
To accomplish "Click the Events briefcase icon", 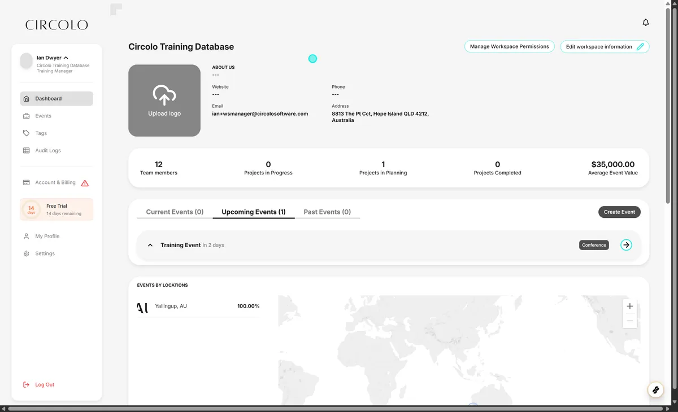I will tap(26, 116).
